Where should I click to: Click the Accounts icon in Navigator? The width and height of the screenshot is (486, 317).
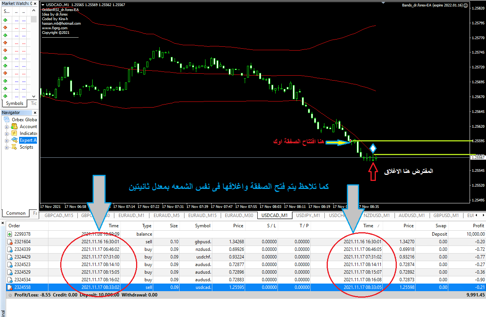click(14, 127)
